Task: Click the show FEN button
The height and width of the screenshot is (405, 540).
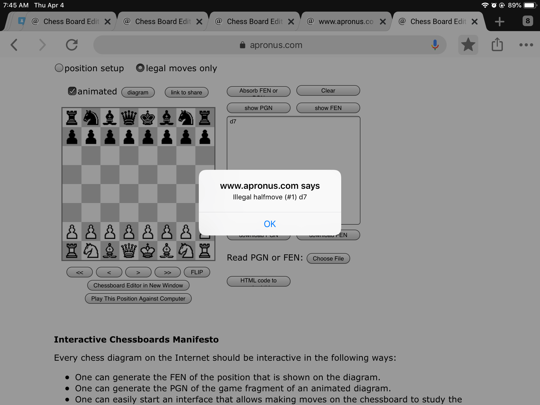Action: 328,108
